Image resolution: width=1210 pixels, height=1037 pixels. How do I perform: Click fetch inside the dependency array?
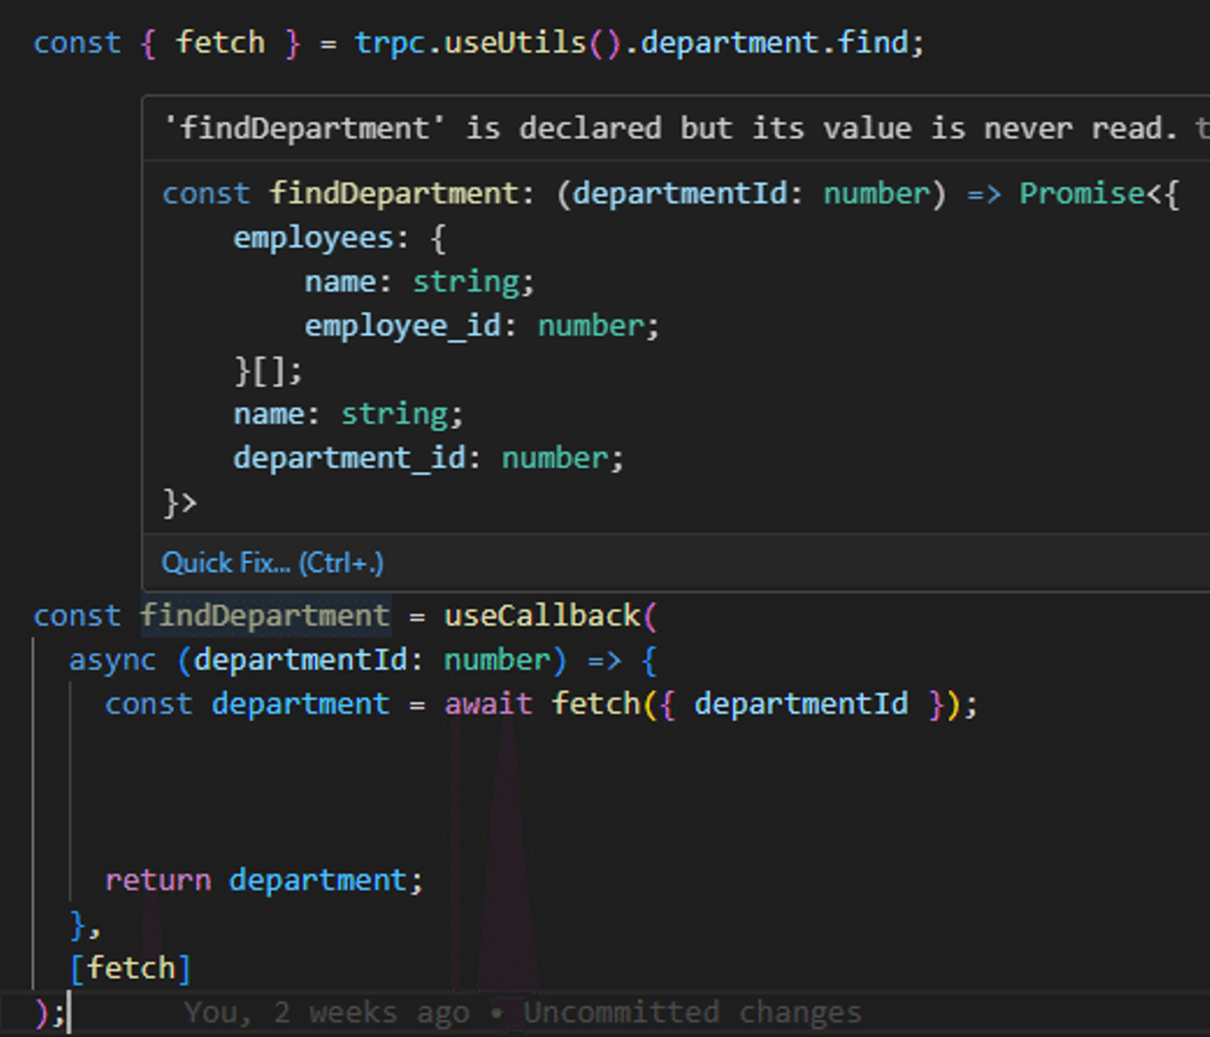[x=131, y=968]
